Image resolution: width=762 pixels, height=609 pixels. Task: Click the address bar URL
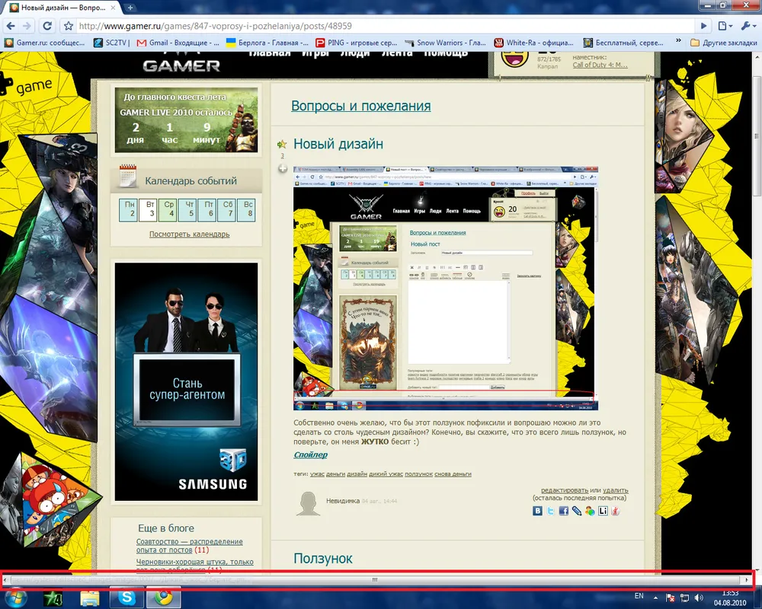[216, 26]
